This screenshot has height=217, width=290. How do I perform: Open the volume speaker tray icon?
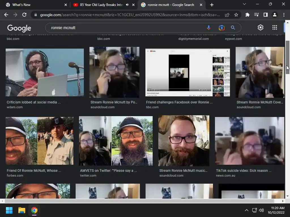click(261, 210)
